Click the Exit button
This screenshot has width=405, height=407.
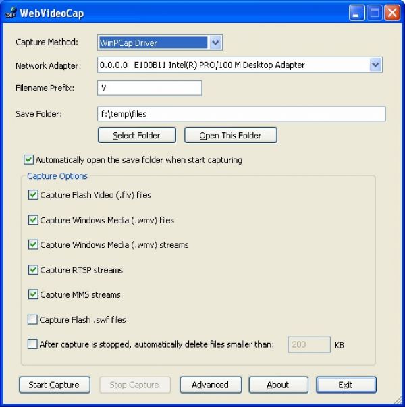[x=346, y=385]
